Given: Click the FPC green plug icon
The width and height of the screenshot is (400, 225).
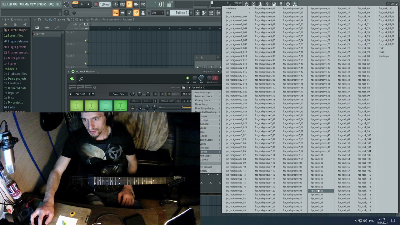Looking at the screenshot, I should (x=72, y=79).
